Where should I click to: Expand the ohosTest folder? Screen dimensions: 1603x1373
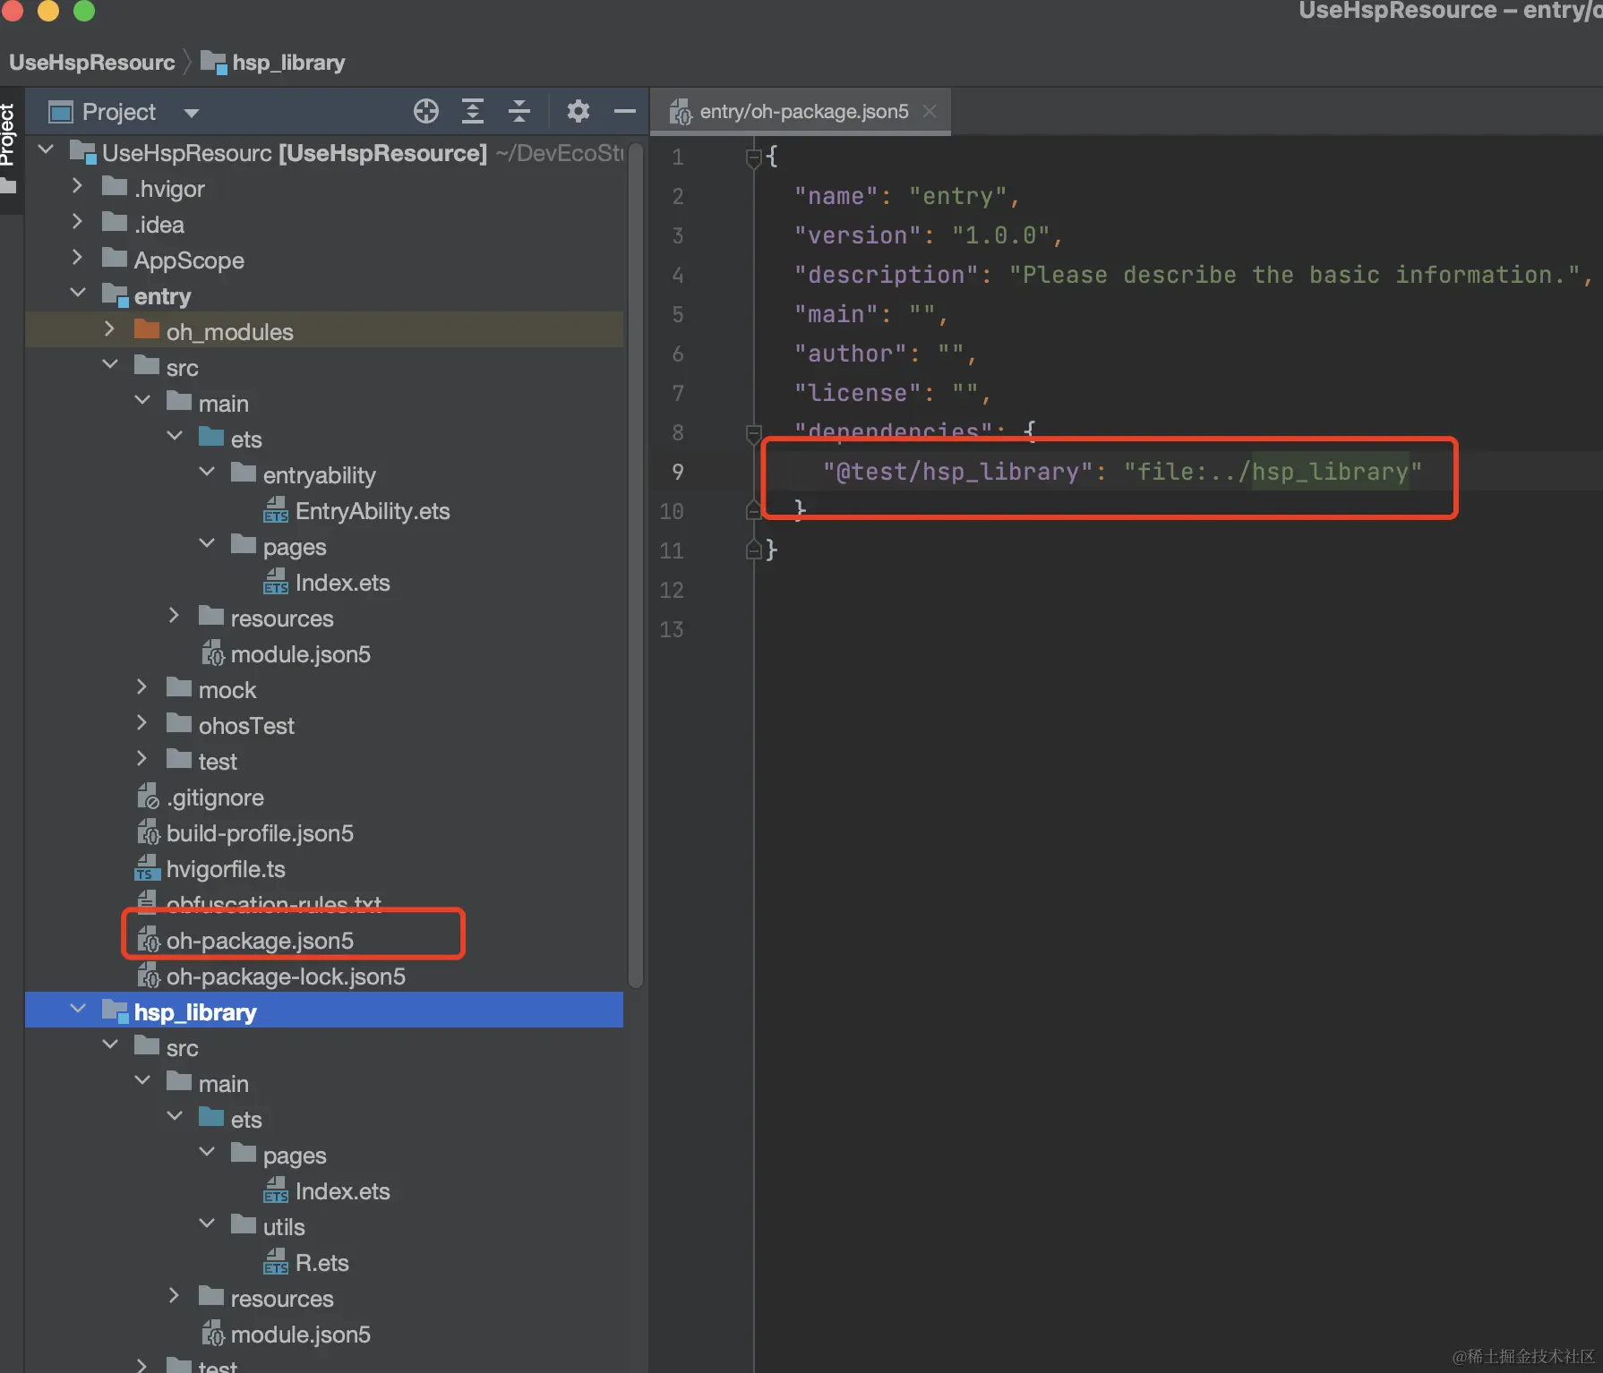pos(142,723)
